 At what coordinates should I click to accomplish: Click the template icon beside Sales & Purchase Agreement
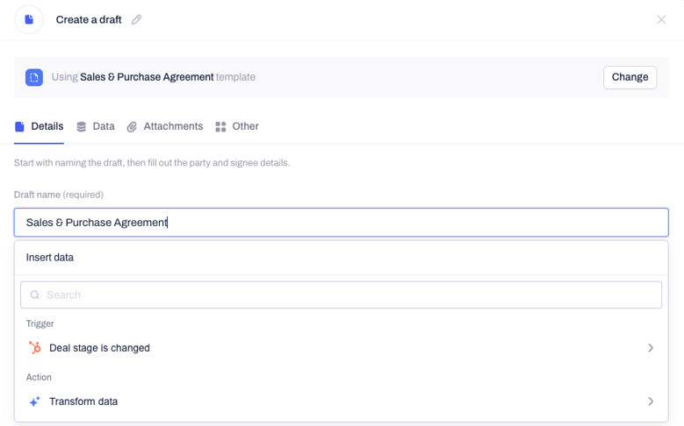click(x=34, y=77)
